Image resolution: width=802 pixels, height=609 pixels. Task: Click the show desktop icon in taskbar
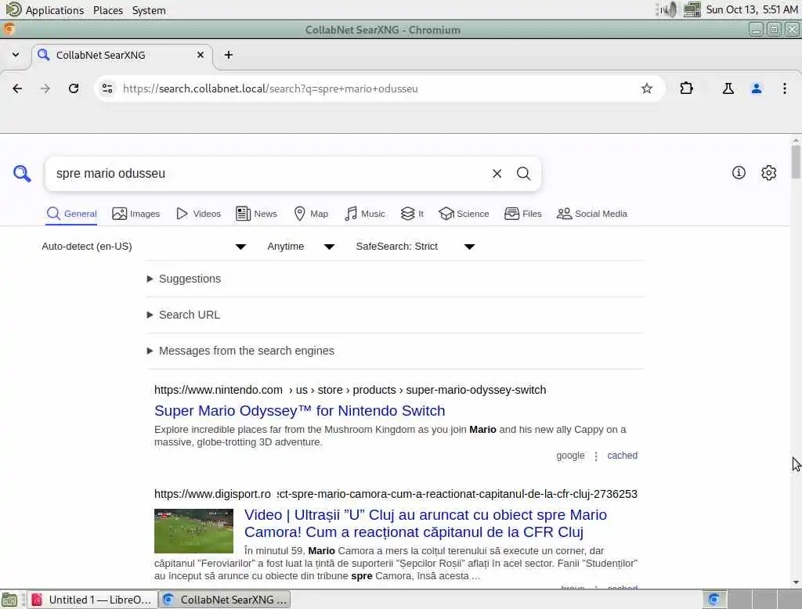coord(9,600)
